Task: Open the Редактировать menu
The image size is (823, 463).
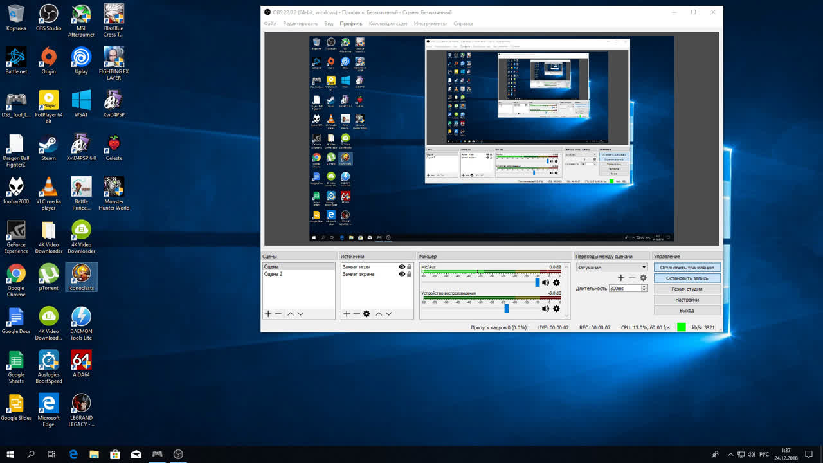Action: (300, 24)
